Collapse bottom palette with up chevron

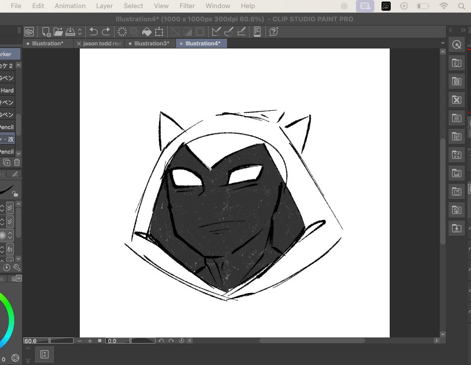click(x=28, y=349)
